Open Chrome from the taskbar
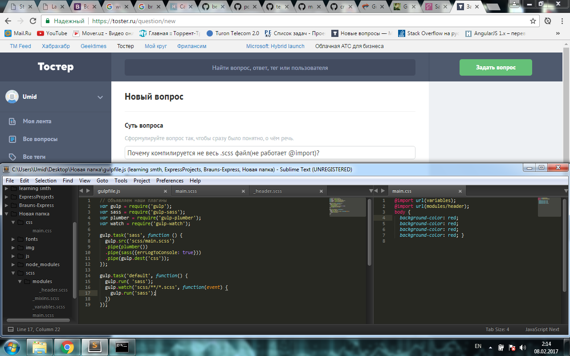The image size is (570, 356). click(x=67, y=347)
